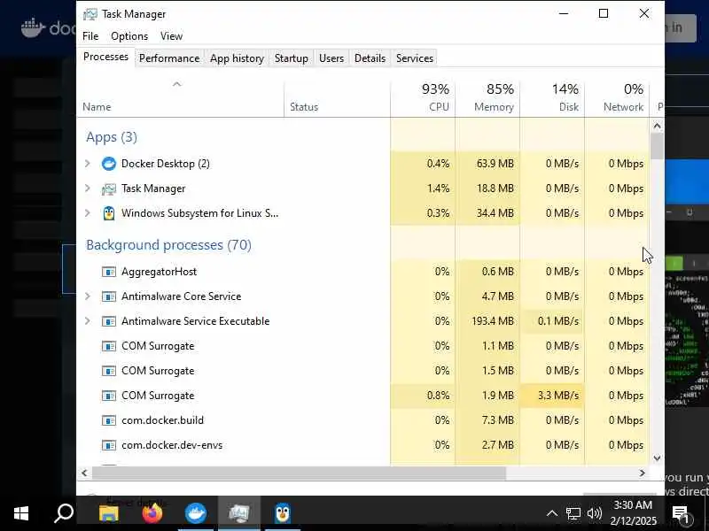
Task: Click the com.docker.dev-envs process icon
Action: pos(108,445)
